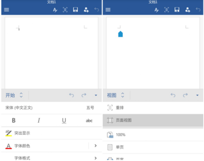Undo in the 开始 ribbon bar
Screen dimensions: 204x161
point(71,95)
